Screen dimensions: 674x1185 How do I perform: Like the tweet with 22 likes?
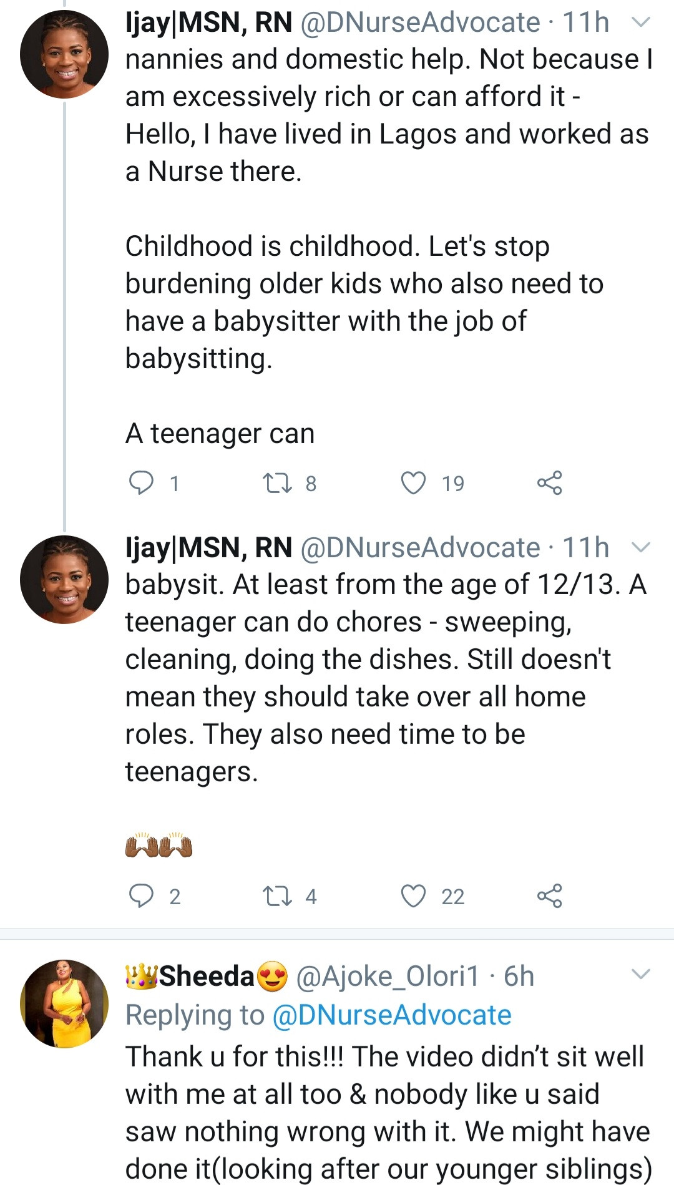click(x=413, y=896)
